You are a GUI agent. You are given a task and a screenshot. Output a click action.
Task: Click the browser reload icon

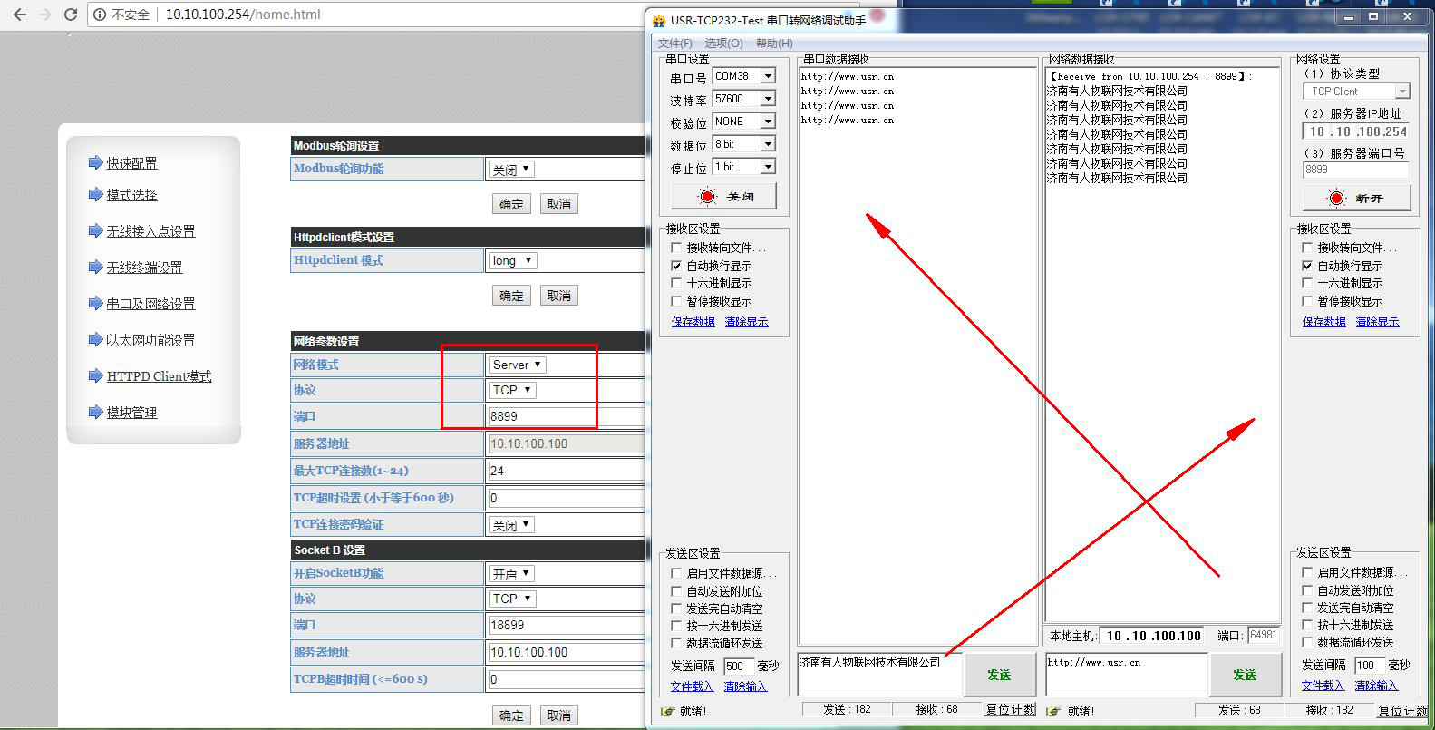[71, 15]
